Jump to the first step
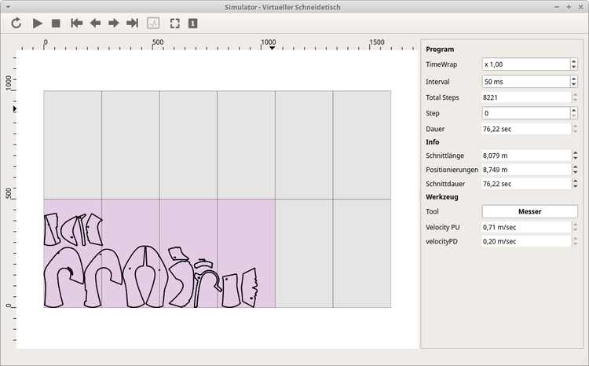 (x=77, y=24)
